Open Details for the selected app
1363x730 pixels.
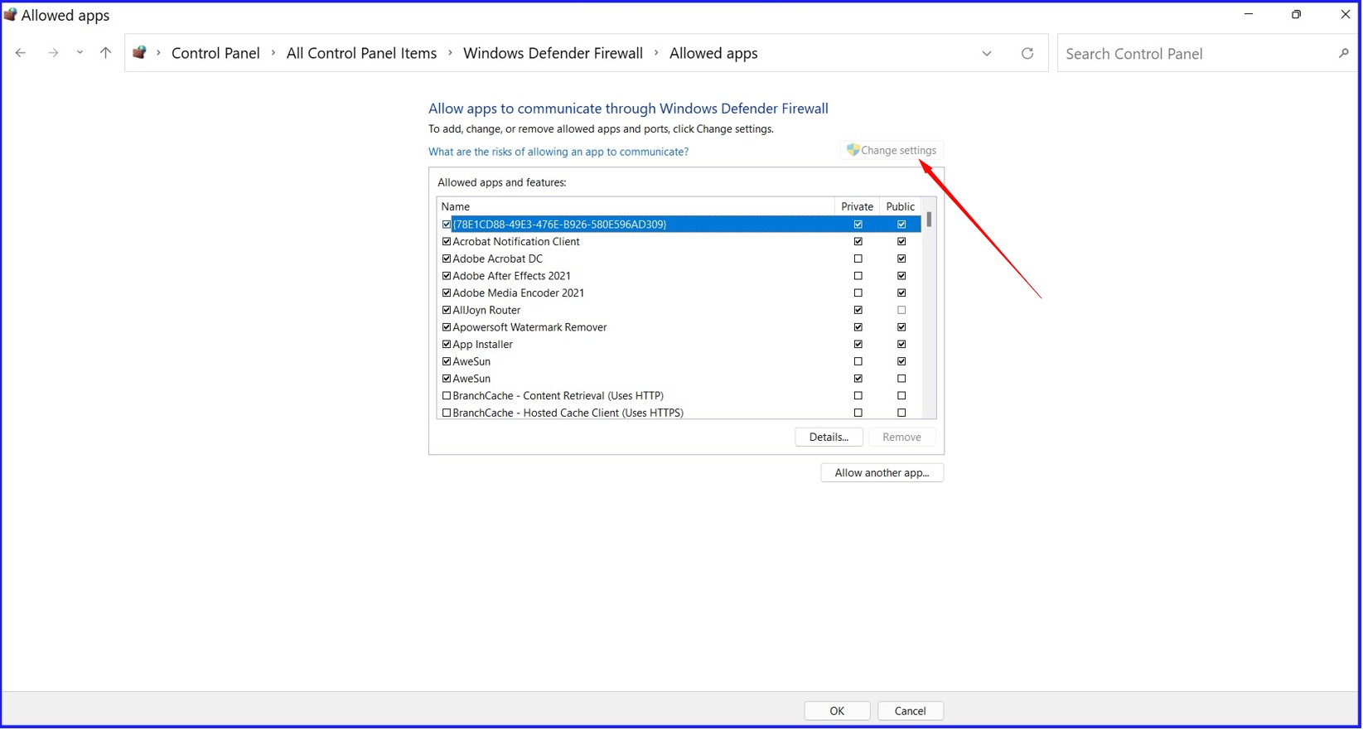[829, 437]
